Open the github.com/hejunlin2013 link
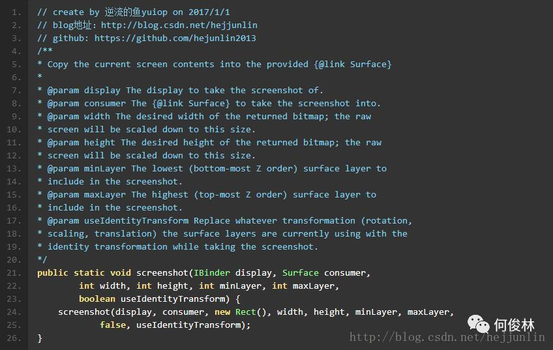This screenshot has height=350, width=553. tap(175, 38)
